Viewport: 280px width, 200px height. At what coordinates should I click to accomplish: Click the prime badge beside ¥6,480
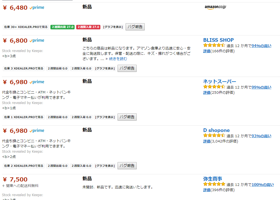(x=37, y=7)
